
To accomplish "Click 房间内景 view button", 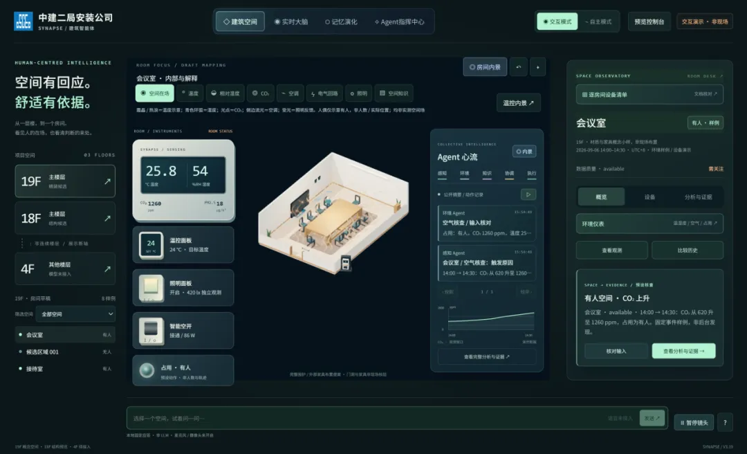I will pyautogui.click(x=484, y=67).
